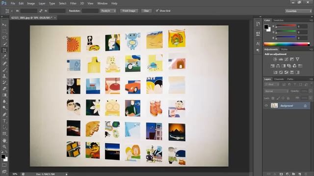The image size is (314, 176).
Task: Add a Levels adjustment
Action: (x=281, y=59)
